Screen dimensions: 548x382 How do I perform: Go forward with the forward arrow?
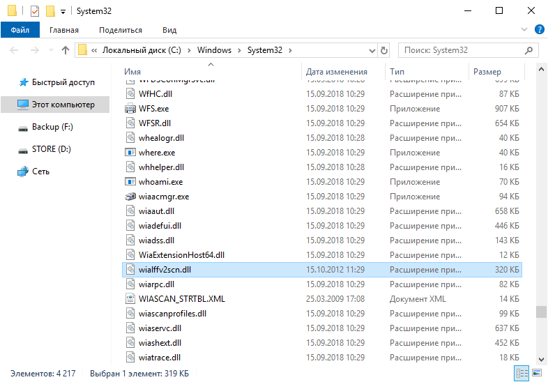tap(34, 50)
